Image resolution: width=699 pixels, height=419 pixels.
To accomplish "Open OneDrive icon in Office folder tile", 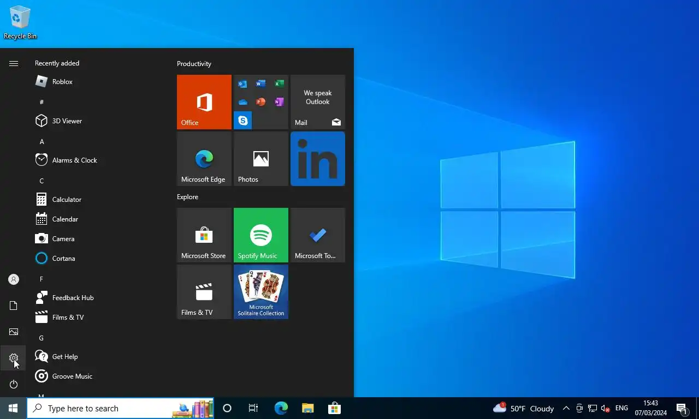I will click(x=242, y=102).
